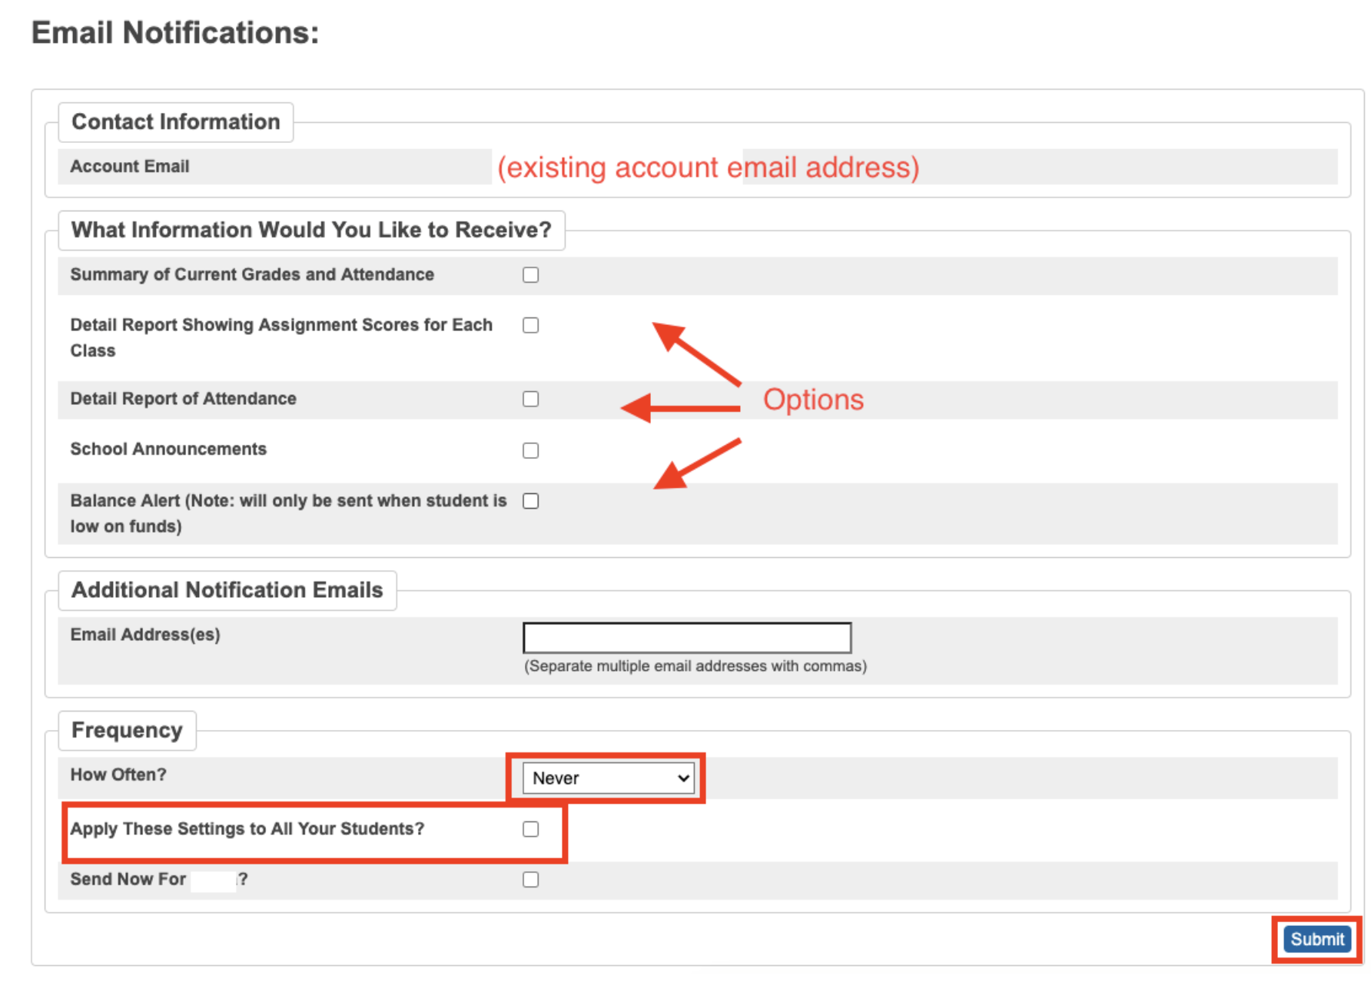Enable Detail Report Showing Assignment Scores checkbox
1371x982 pixels.
[x=530, y=326]
